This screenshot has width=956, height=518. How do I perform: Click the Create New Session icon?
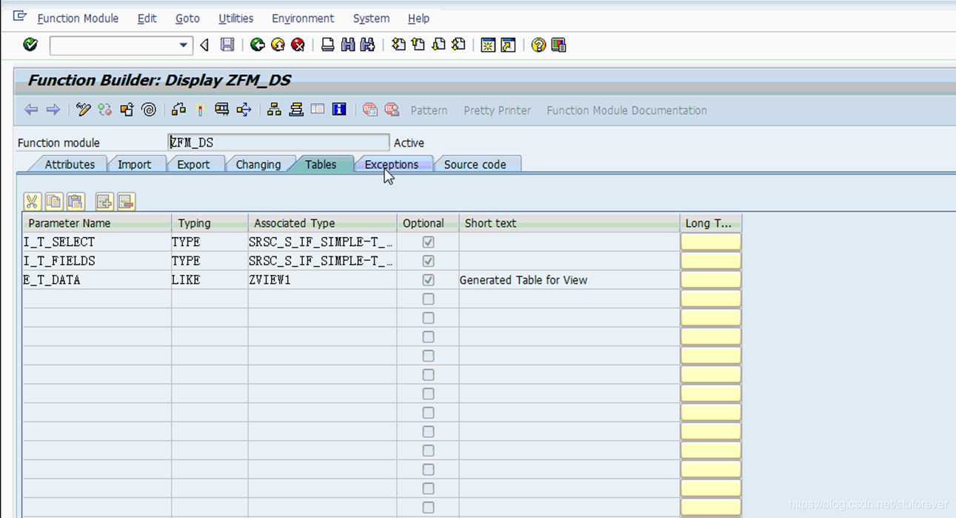488,45
